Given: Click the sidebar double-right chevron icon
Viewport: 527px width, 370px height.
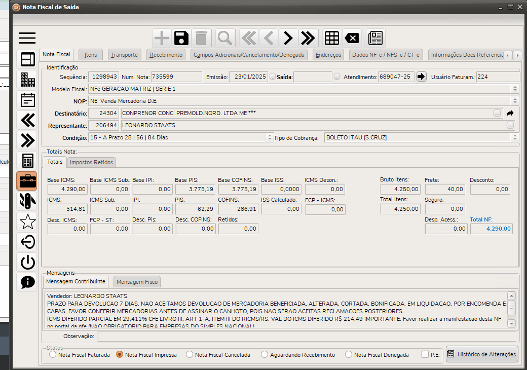Looking at the screenshot, I should pyautogui.click(x=27, y=140).
